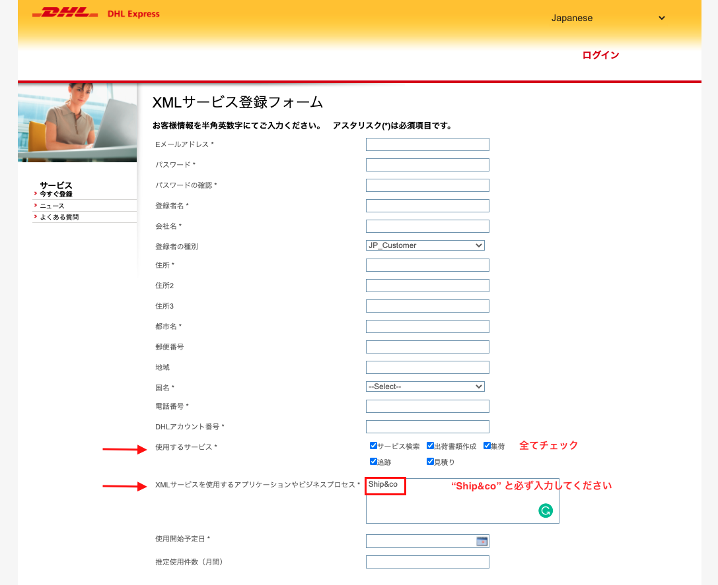718x585 pixels.
Task: Click the DHL Express header text
Action: click(133, 14)
